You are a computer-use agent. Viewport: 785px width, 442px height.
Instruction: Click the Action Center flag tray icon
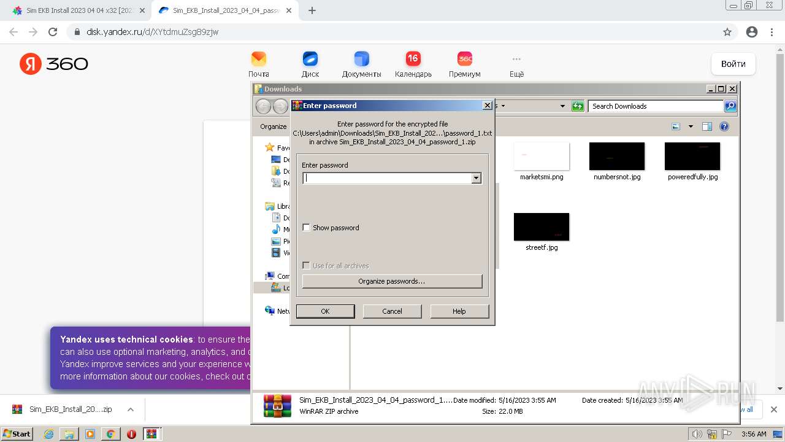[x=727, y=434]
